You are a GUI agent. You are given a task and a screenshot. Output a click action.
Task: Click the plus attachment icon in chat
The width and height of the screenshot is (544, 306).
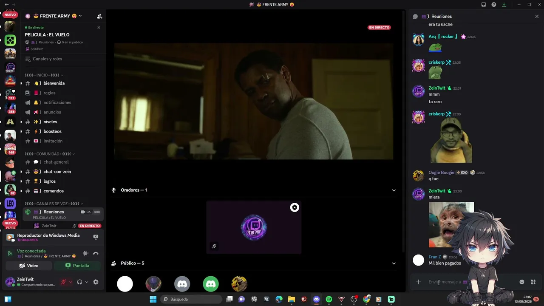pos(418,282)
